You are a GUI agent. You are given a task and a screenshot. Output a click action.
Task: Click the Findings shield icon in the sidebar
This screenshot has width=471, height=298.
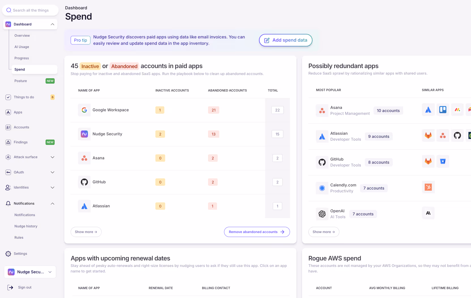[x=8, y=142]
